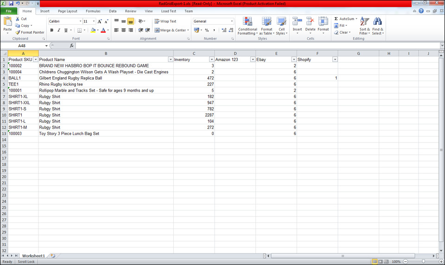Click the Insert Worksheet icon
445x265 pixels.
53,256
